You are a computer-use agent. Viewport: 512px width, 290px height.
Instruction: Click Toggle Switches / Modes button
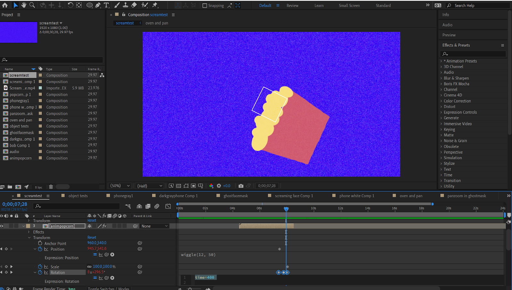point(108,288)
